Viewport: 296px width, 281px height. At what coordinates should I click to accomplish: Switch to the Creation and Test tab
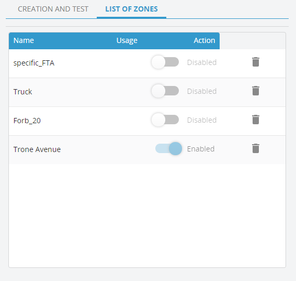tap(53, 9)
